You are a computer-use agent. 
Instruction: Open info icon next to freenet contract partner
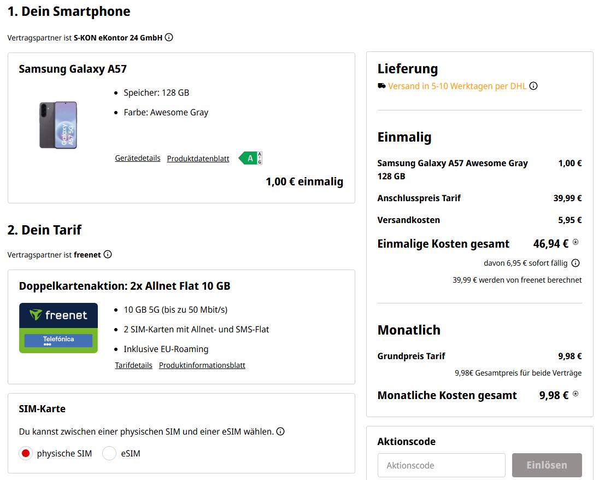[x=108, y=255]
